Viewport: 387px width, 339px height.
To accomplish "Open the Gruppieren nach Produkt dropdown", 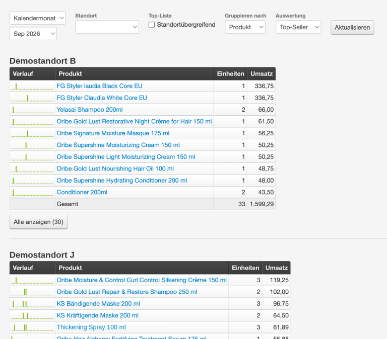I will pyautogui.click(x=245, y=27).
